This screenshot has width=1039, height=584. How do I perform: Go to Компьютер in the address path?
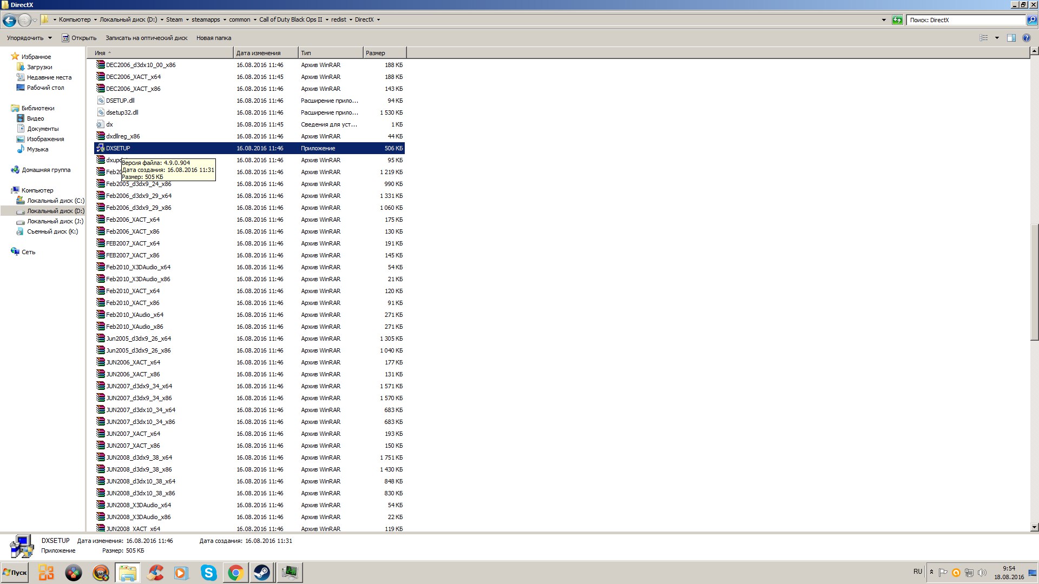tap(75, 19)
